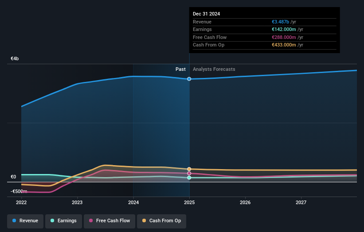Click the -€500m y-axis label
364x232 pixels.
(x=19, y=191)
